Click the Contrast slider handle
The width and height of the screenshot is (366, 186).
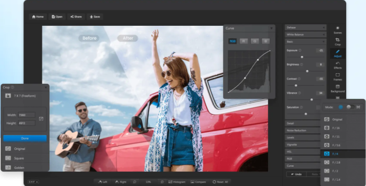[x=296, y=85]
